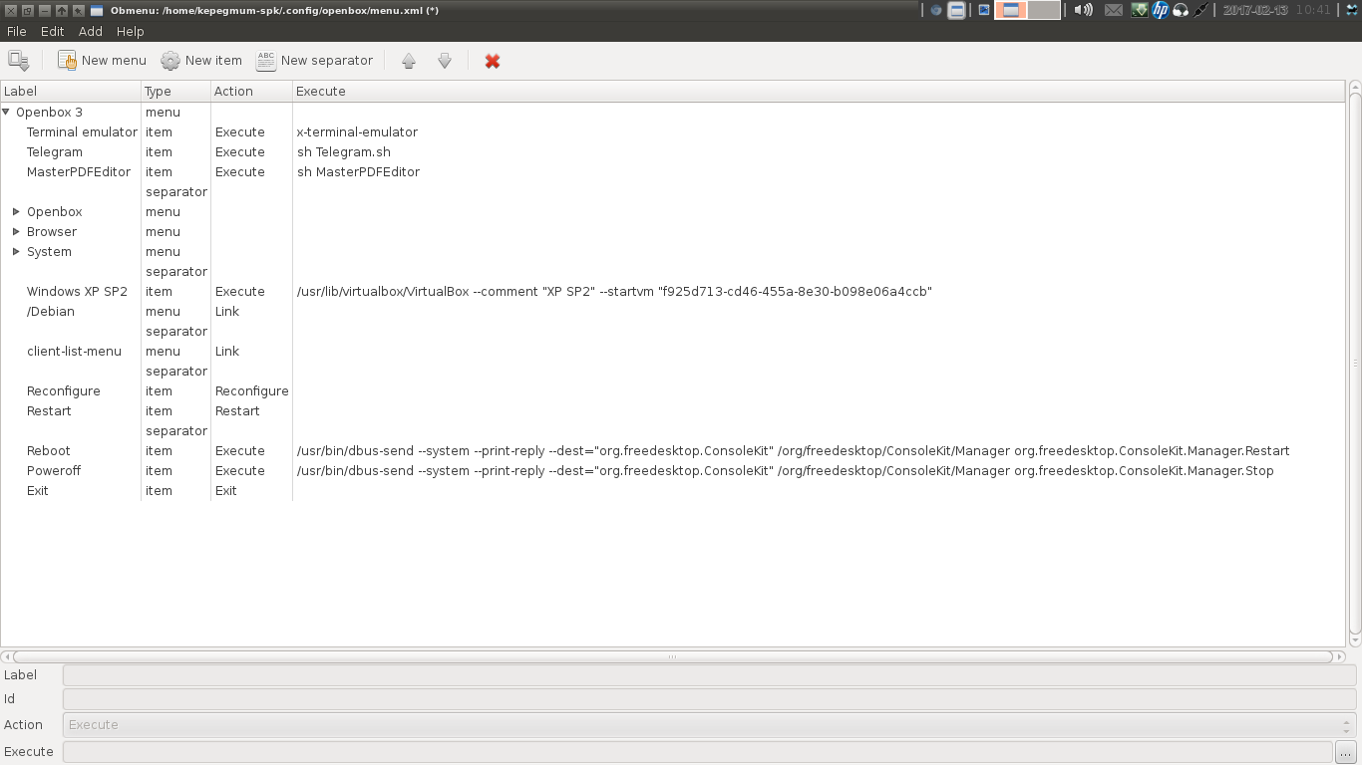Collapse the Openbox 3 root menu

pyautogui.click(x=7, y=113)
